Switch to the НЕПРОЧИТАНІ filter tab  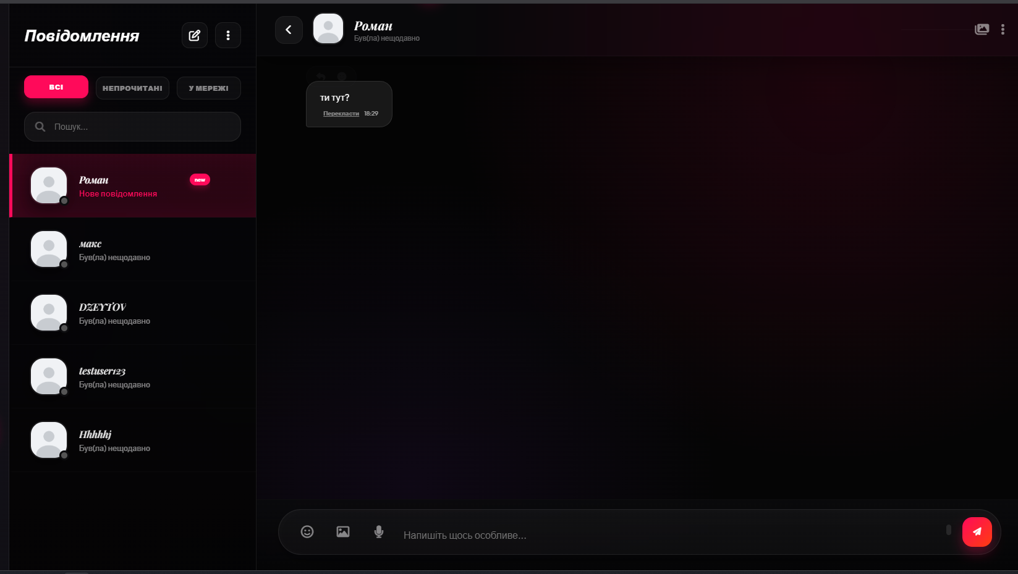click(132, 88)
